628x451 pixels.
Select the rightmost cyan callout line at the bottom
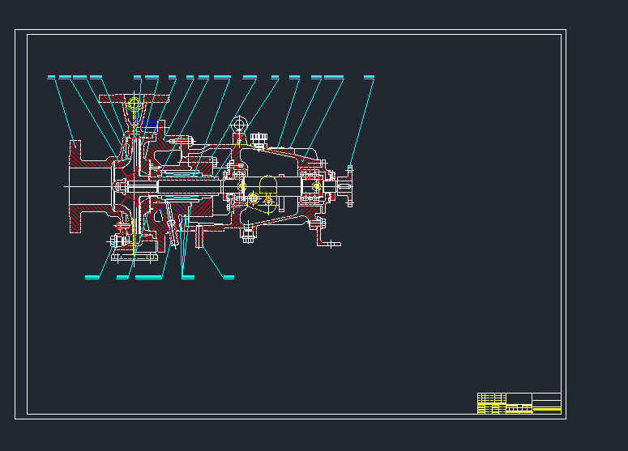coord(229,278)
